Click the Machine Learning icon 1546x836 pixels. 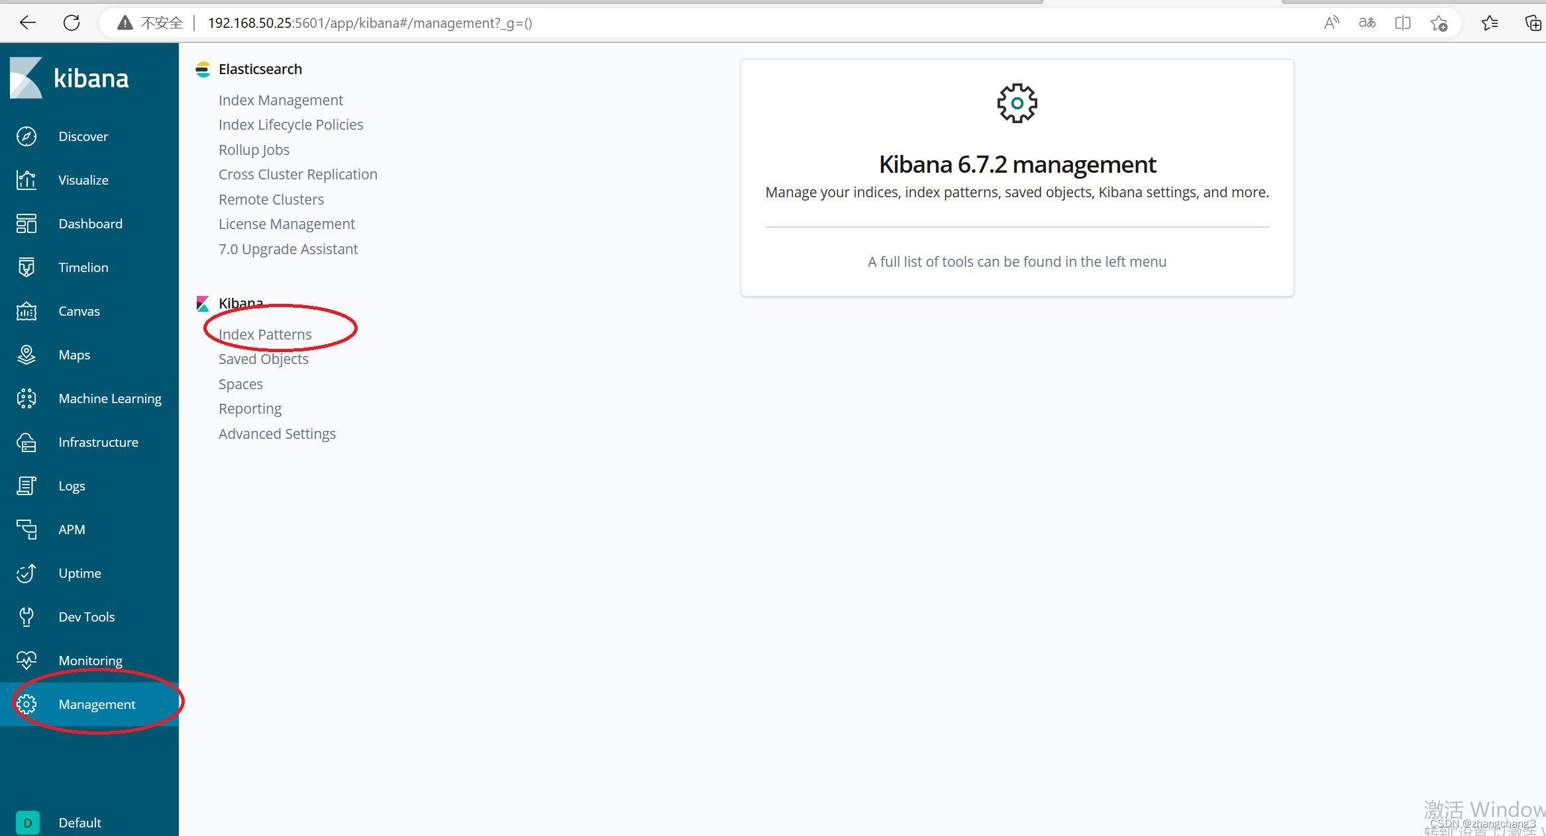26,398
